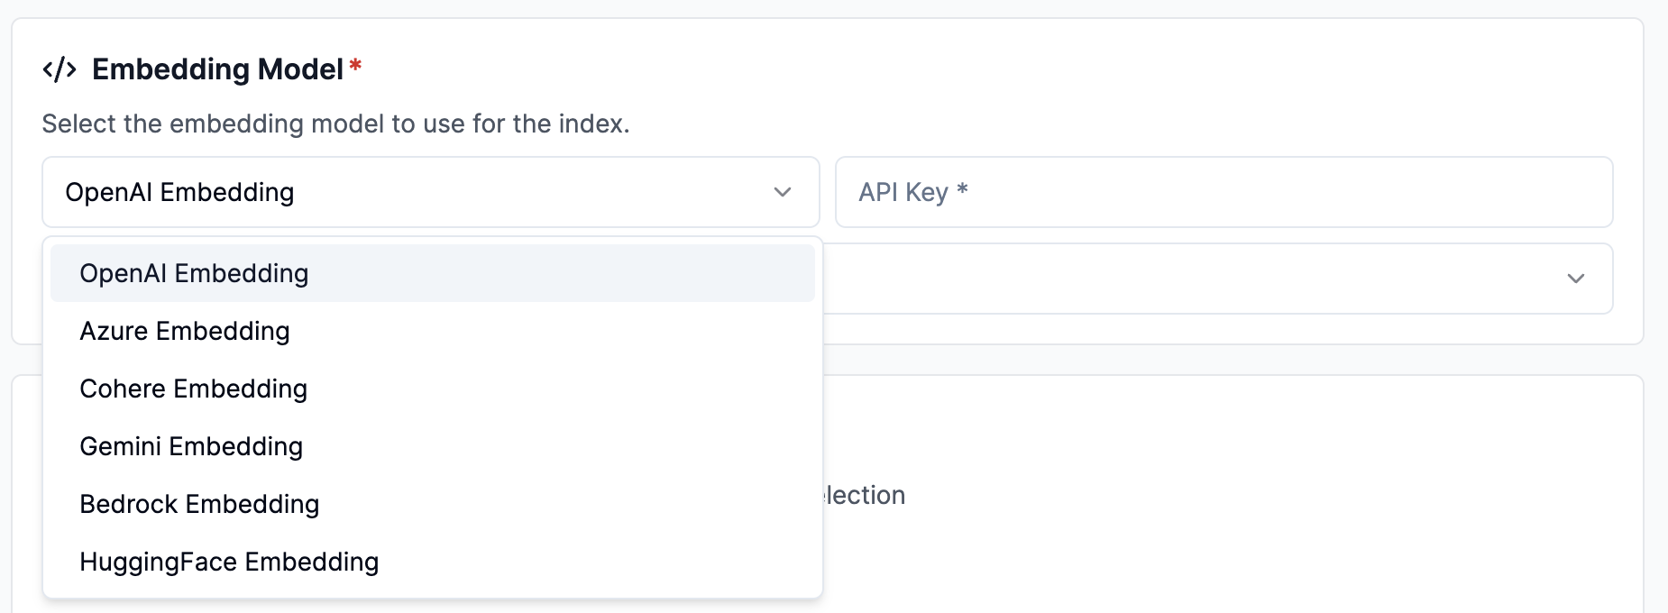Click the chevron of the partially hidden model dropdown

click(1575, 279)
